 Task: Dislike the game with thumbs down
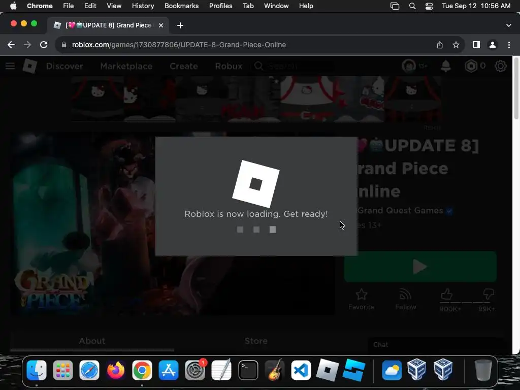tap(488, 295)
